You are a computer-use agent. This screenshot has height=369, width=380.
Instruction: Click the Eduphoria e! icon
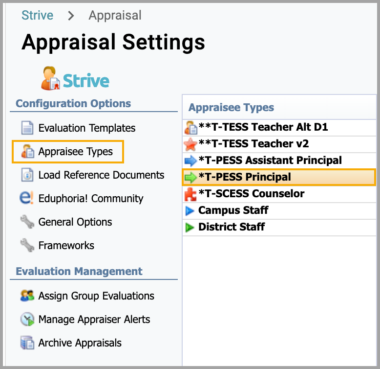click(x=26, y=198)
